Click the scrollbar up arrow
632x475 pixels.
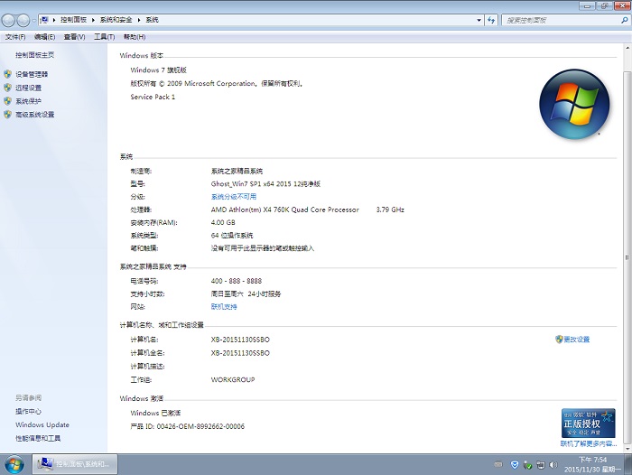627,48
